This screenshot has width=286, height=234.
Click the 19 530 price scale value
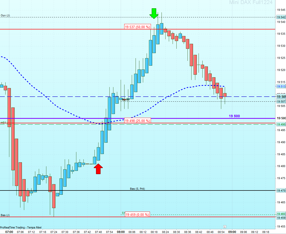pos(281,46)
